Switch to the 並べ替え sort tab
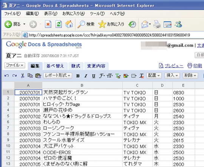This screenshot has width=204, height=167. click(x=55, y=66)
